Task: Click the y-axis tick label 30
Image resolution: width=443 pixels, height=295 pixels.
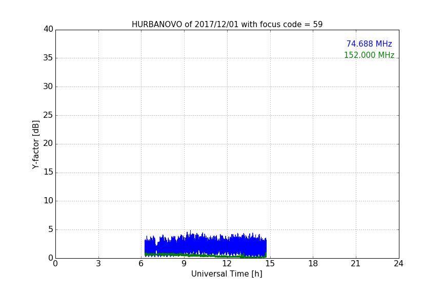Action: 48,87
